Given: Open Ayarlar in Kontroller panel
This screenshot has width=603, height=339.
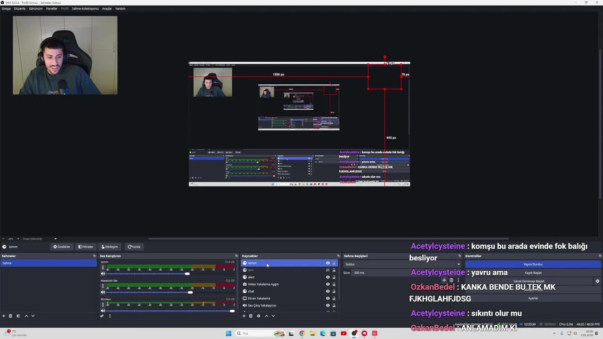Looking at the screenshot, I should coord(533,298).
